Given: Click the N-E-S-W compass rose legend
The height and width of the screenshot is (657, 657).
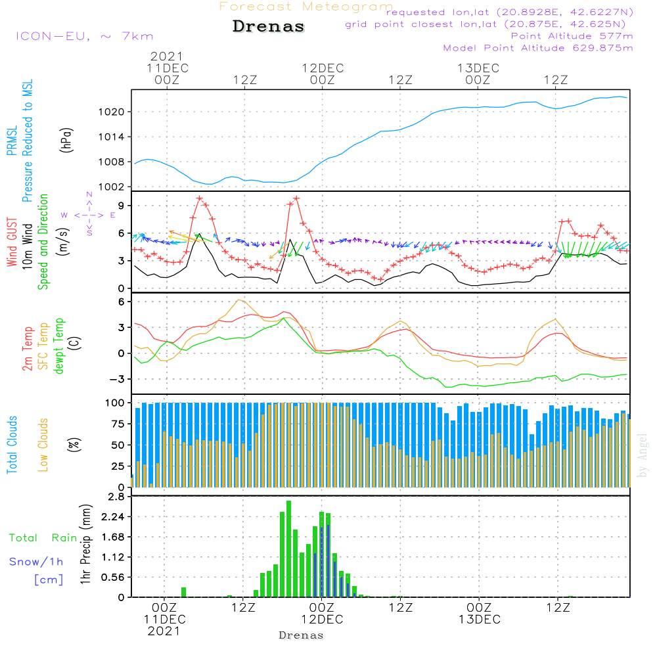Looking at the screenshot, I should (89, 215).
